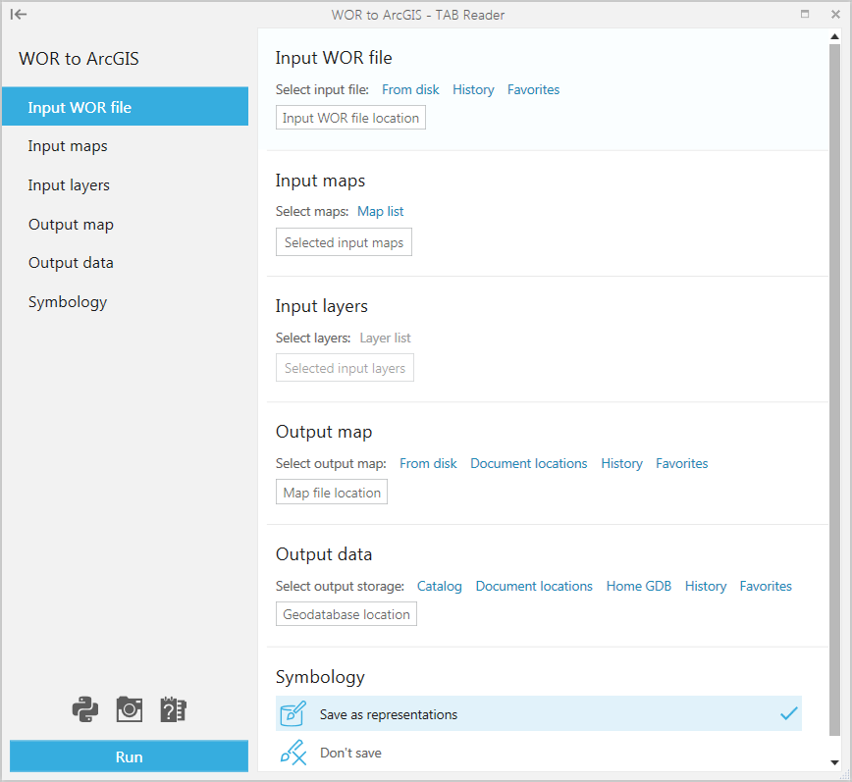Go to Output data section in sidebar
The height and width of the screenshot is (782, 852).
click(x=125, y=263)
